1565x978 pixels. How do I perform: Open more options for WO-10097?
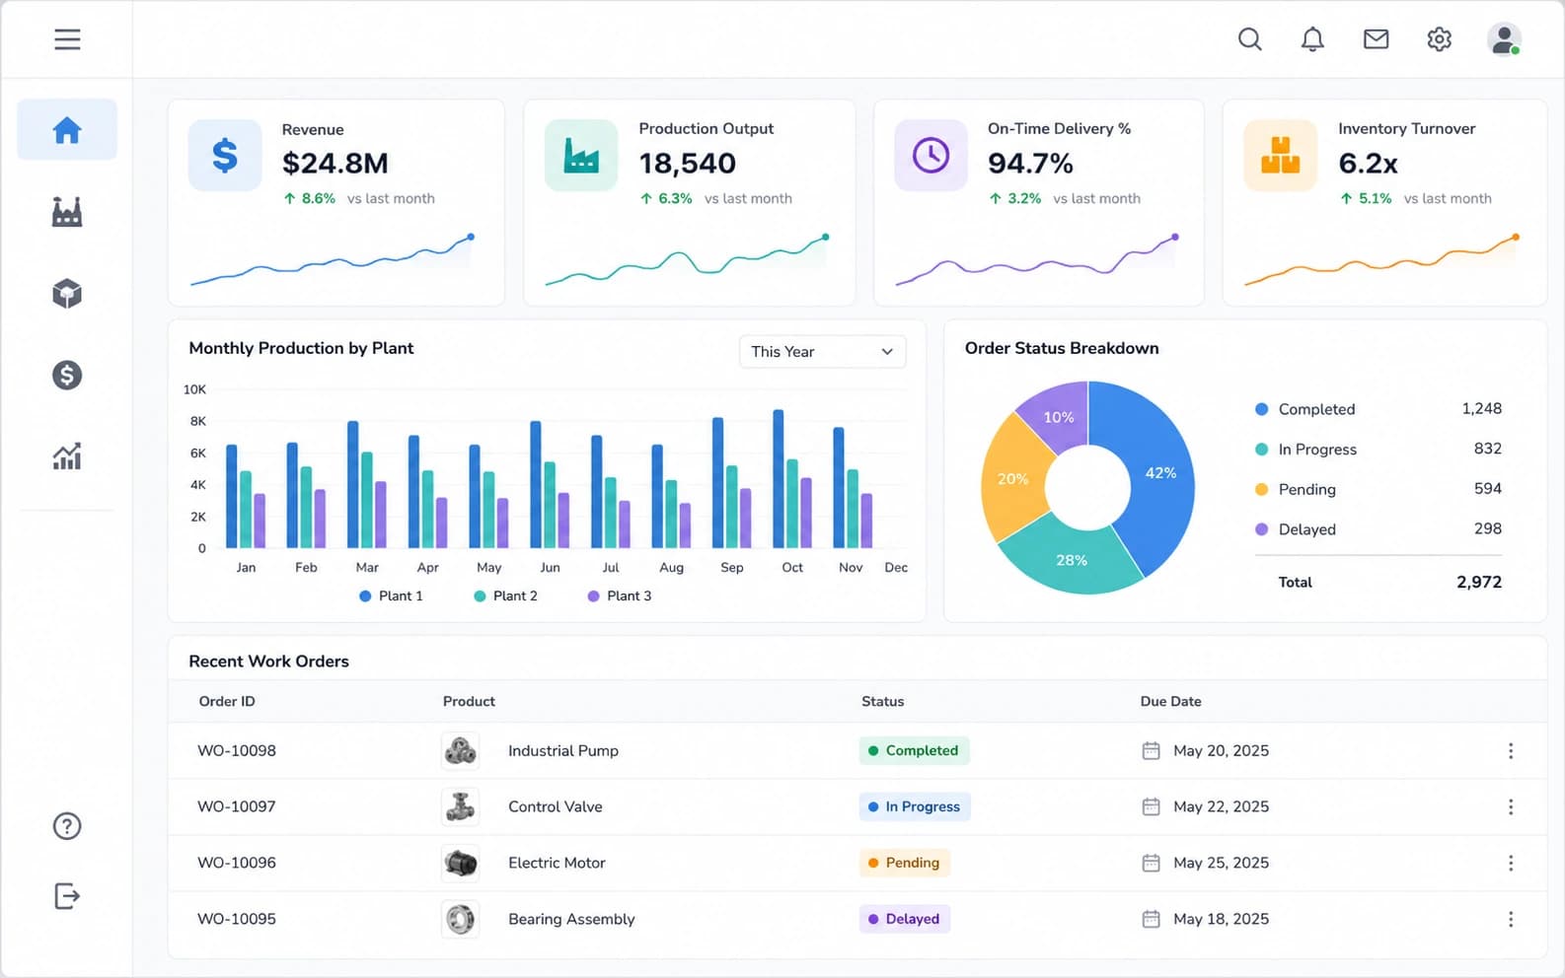click(1510, 806)
